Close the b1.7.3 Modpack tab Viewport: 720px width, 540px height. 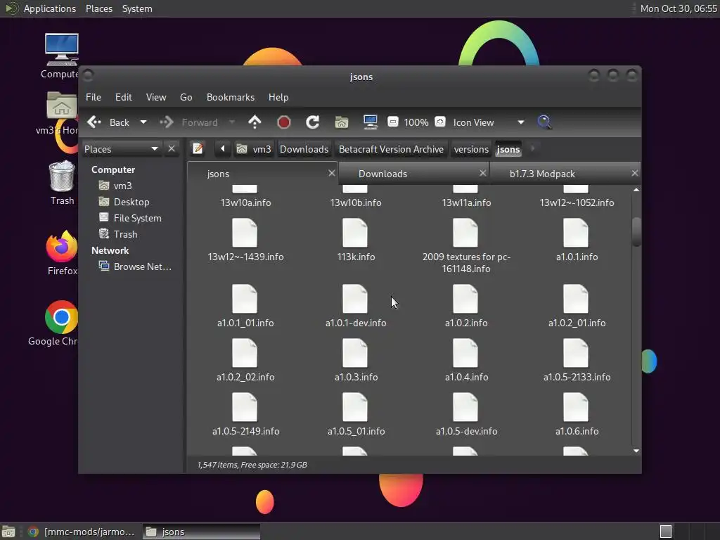pyautogui.click(x=635, y=173)
